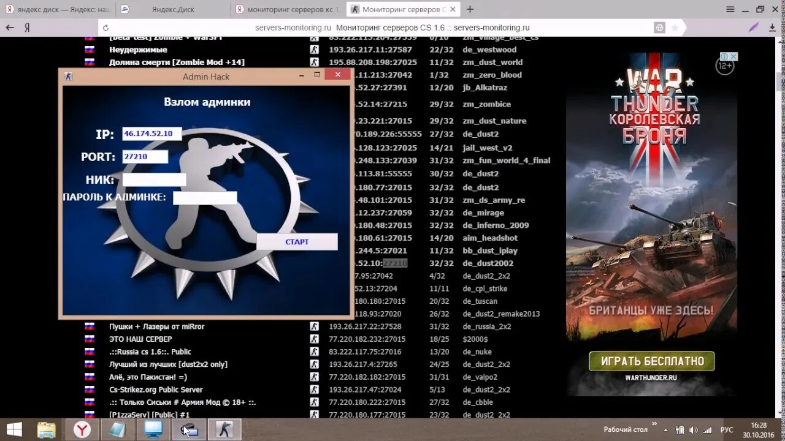Click the globe icon in the address bar
Screen dimensions: 785x441
[660, 28]
